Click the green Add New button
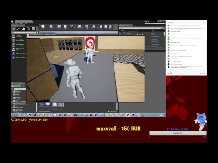218x163 pixels. 16,86
